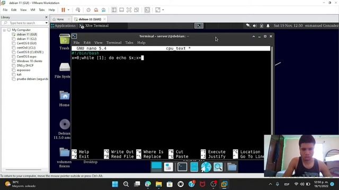Click the orange Pause VM button
The width and height of the screenshot is (339, 190).
[x=63, y=10]
